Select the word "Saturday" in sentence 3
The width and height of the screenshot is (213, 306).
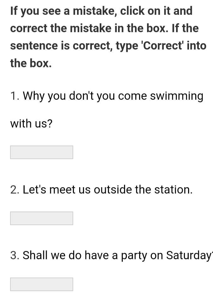187,255
